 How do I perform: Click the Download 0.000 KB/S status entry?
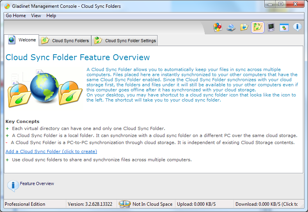click(x=267, y=204)
